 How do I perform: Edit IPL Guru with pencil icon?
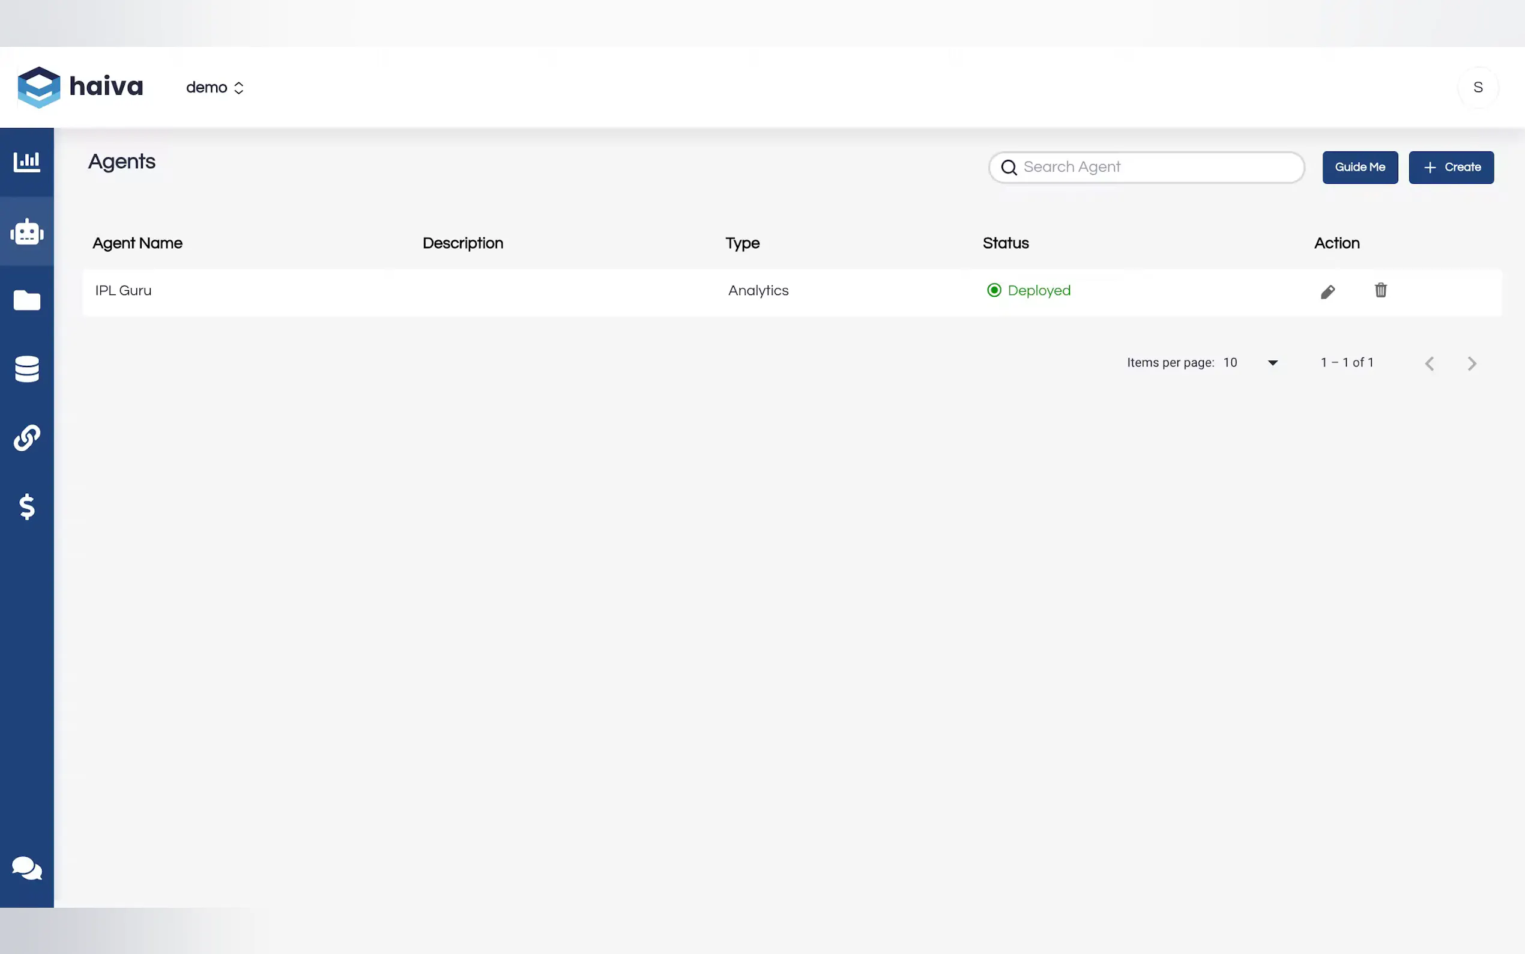click(x=1327, y=291)
